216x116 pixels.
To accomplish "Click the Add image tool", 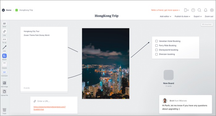I will pyautogui.click(x=4, y=83).
